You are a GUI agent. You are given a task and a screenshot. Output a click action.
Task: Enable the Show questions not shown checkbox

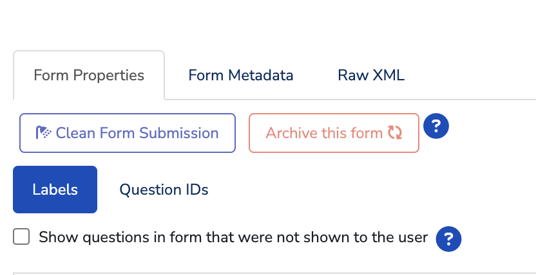point(21,237)
